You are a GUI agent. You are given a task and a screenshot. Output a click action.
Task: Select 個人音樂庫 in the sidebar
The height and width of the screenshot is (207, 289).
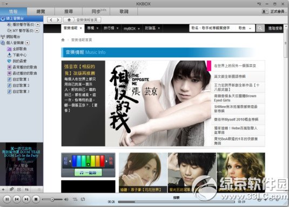[x=15, y=43]
